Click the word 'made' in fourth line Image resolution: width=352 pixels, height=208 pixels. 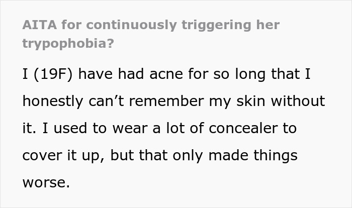pos(228,155)
